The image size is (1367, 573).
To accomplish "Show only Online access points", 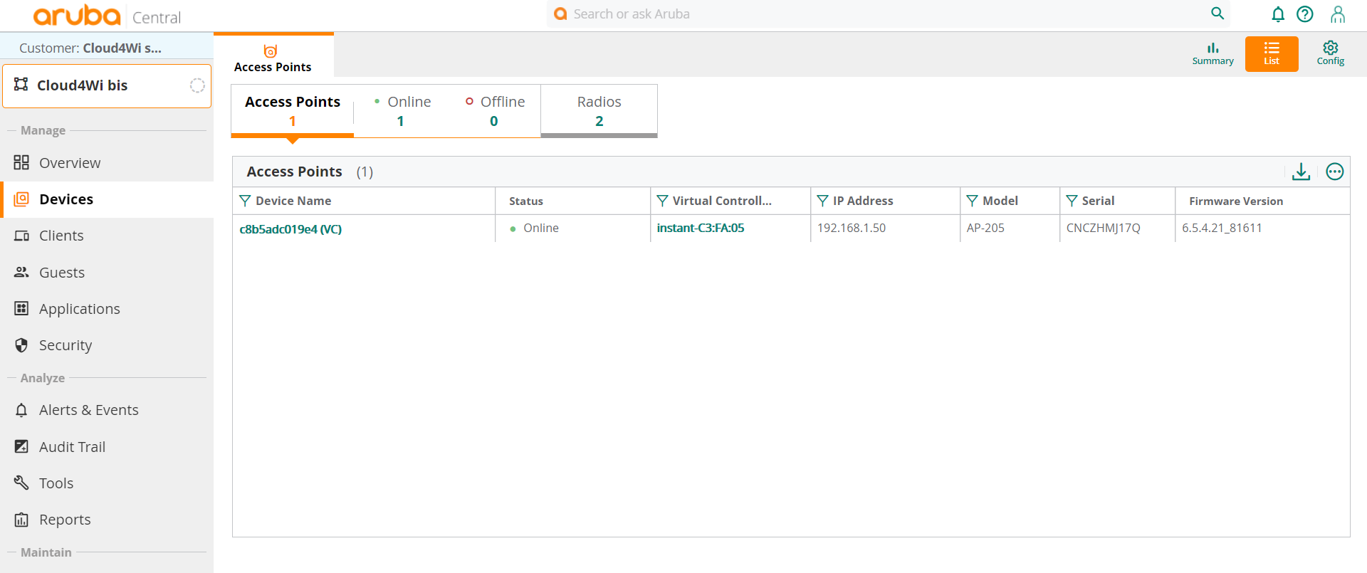I will 402,111.
